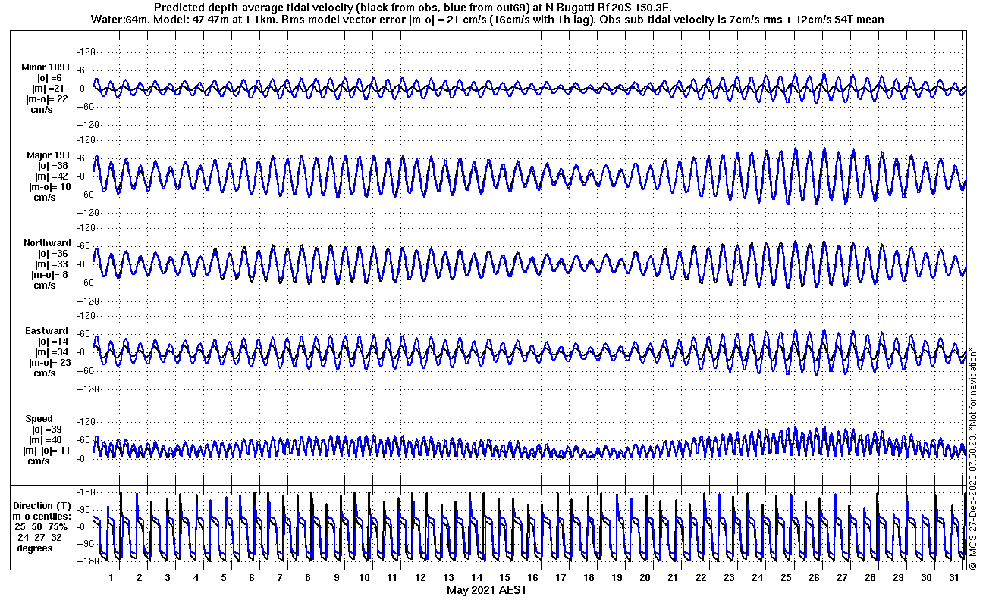Image resolution: width=986 pixels, height=606 pixels.
Task: Click the '|m| =34' value in Eastward panel
Action: [x=52, y=352]
